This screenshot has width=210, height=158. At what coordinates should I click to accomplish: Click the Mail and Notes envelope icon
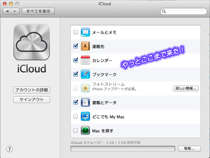[x=85, y=32]
